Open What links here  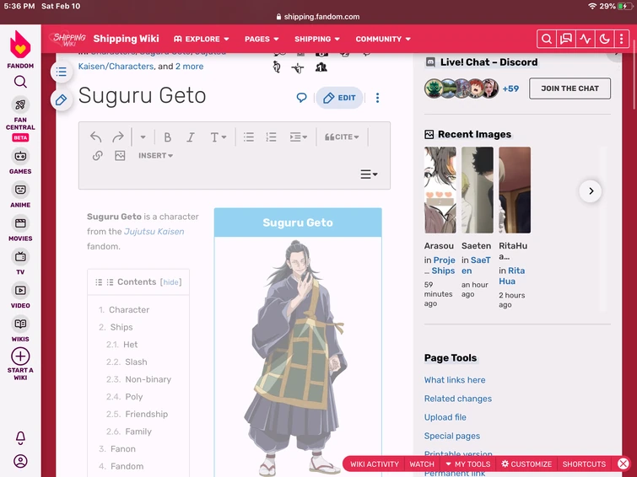[x=455, y=380]
